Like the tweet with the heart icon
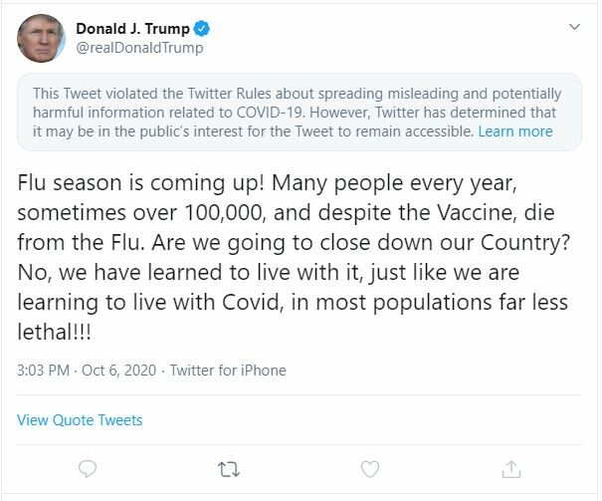Image resolution: width=602 pixels, height=501 pixels. (x=370, y=469)
